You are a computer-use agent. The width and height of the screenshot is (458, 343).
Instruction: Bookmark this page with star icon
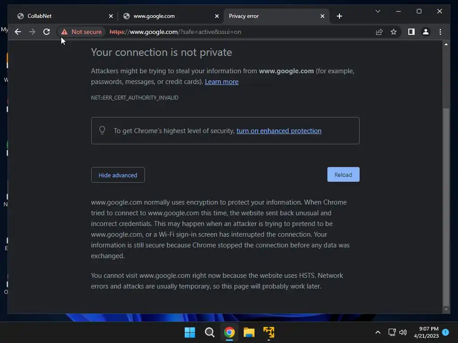point(394,32)
